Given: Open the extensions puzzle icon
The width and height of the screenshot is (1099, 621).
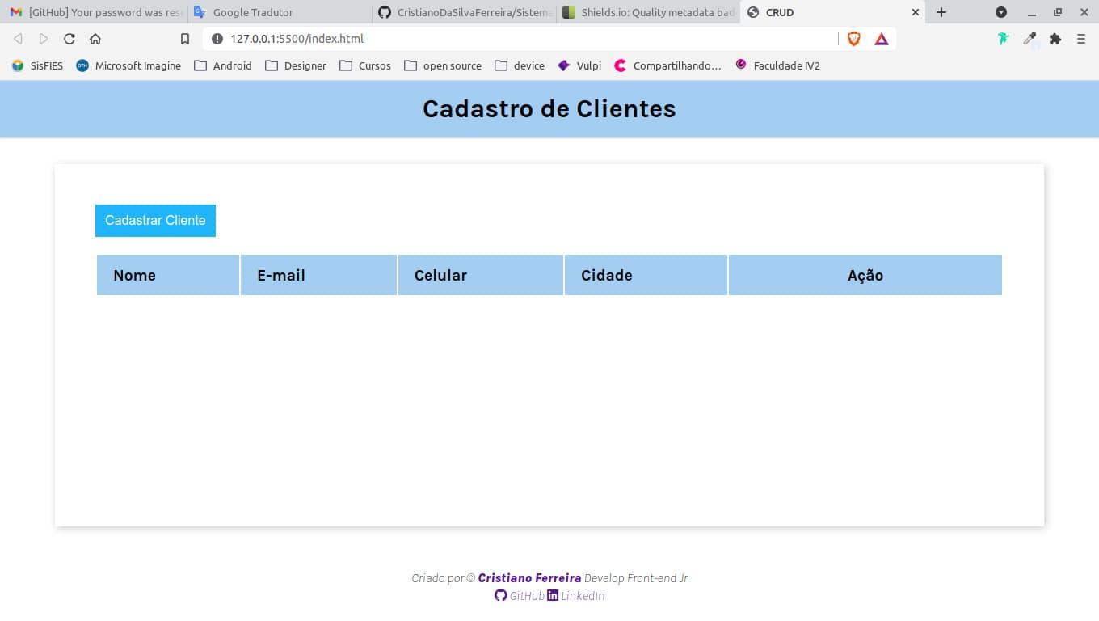Looking at the screenshot, I should pos(1055,39).
